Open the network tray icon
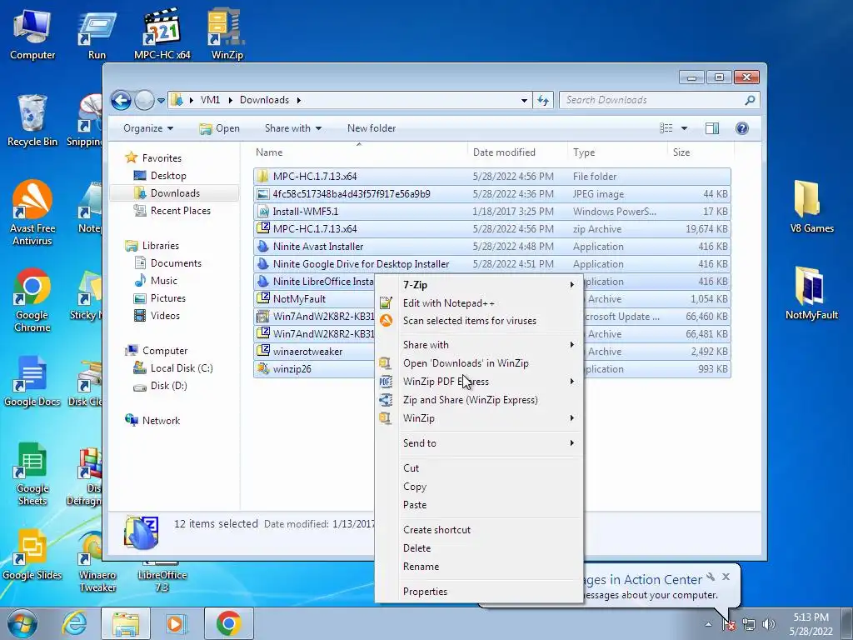853x640 pixels. click(749, 624)
